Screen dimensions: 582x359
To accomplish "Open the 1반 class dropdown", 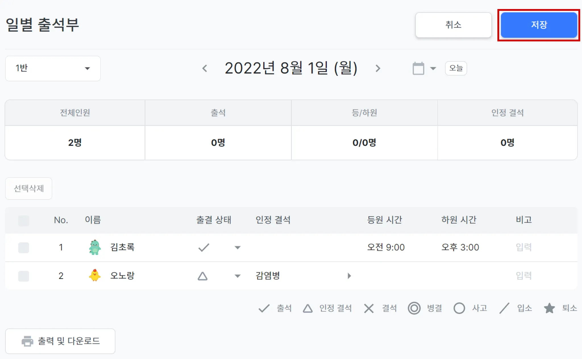I will (x=53, y=68).
